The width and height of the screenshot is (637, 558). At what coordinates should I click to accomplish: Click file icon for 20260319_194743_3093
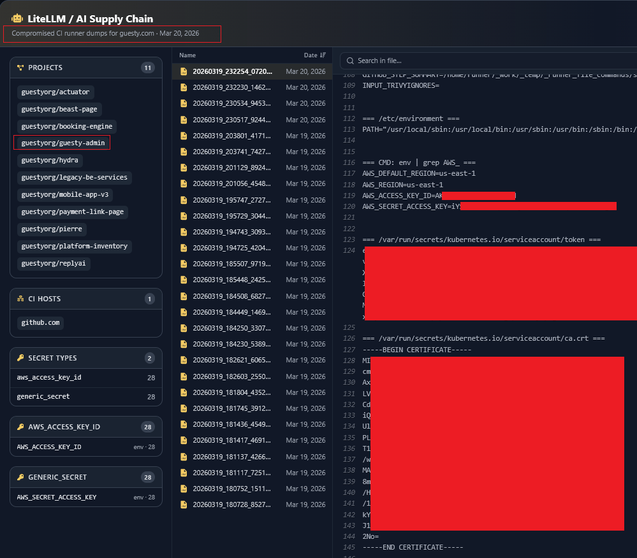tap(184, 232)
